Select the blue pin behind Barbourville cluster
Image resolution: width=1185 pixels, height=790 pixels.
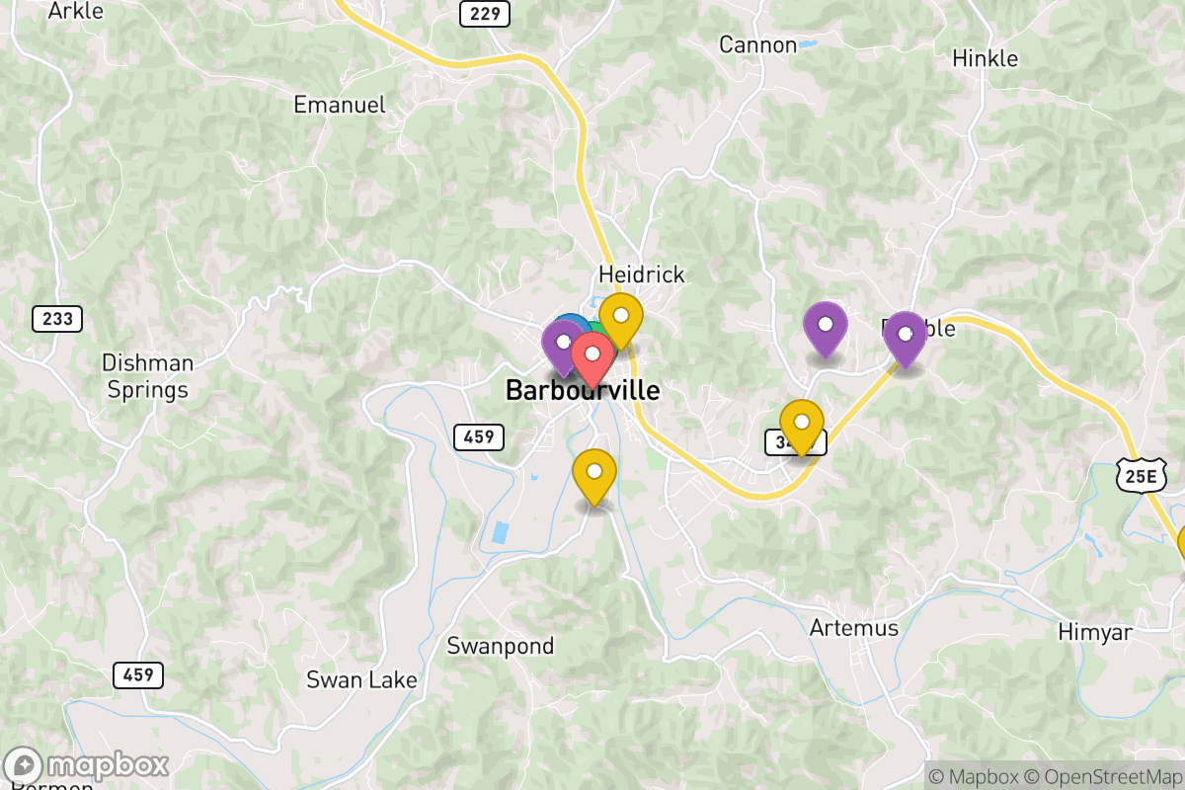[571, 325]
